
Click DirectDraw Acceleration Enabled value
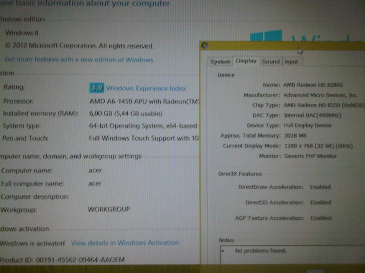coord(320,187)
